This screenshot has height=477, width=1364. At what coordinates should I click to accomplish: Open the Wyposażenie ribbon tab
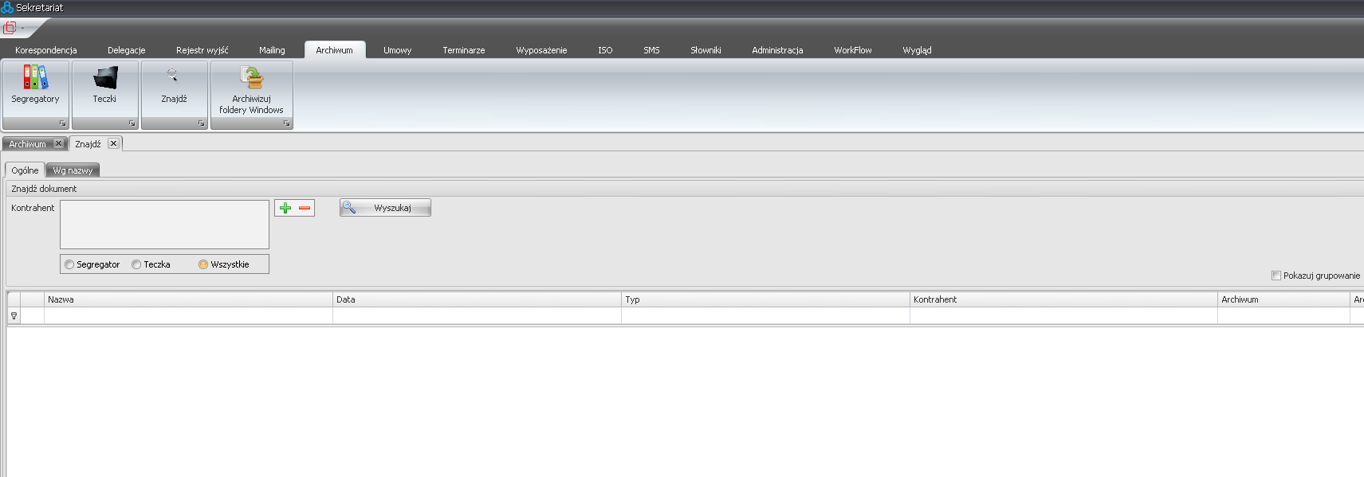coord(541,50)
